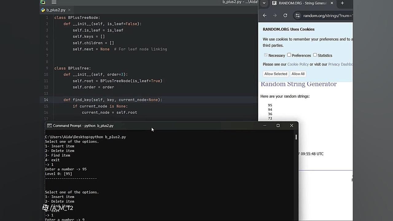Click the random string 72 in browser
This screenshot has height=221, width=393.
[270, 118]
